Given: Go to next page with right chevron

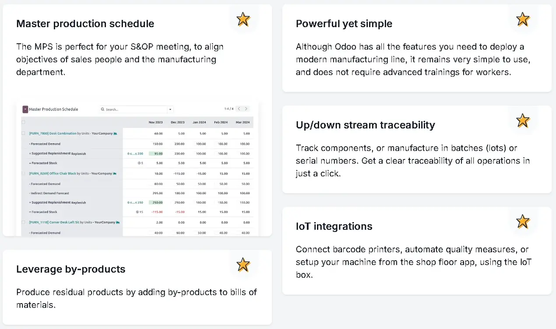Looking at the screenshot, I should tap(246, 109).
